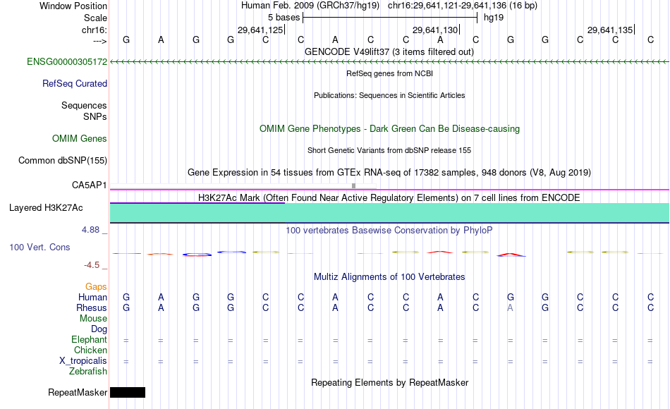This screenshot has height=409, width=670.
Task: Click the Human species row label
Action: (92, 298)
